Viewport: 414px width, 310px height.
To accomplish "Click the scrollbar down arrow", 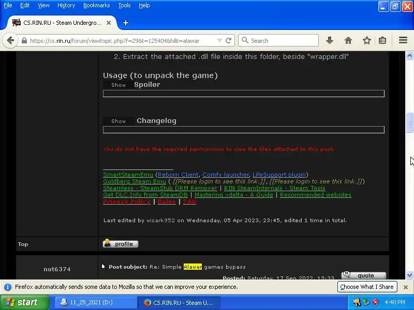I will (x=409, y=275).
